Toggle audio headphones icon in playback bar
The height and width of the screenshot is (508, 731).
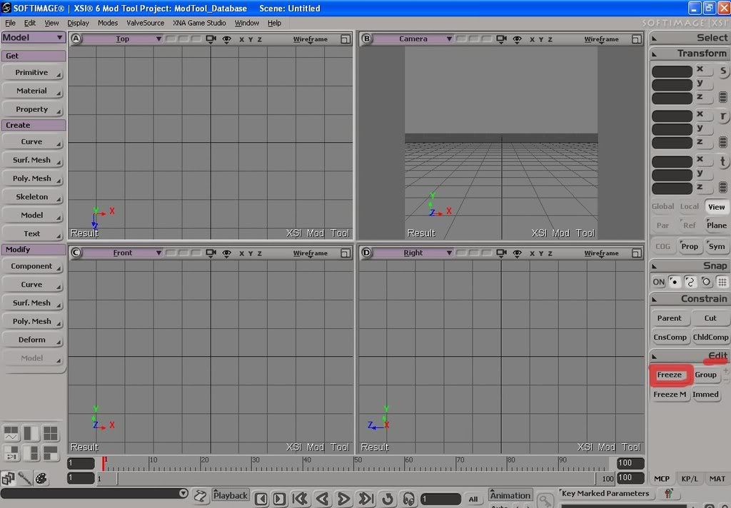409,499
